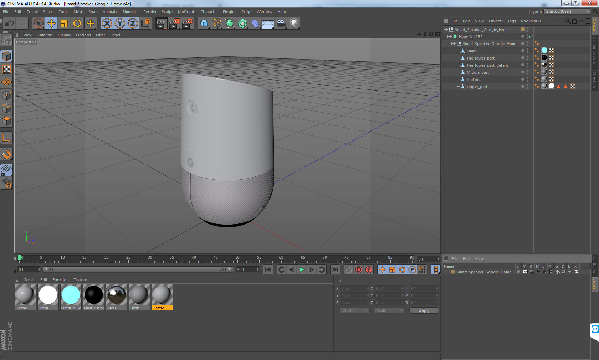599x360 pixels.
Task: Add a Cube primitive object
Action: click(204, 24)
